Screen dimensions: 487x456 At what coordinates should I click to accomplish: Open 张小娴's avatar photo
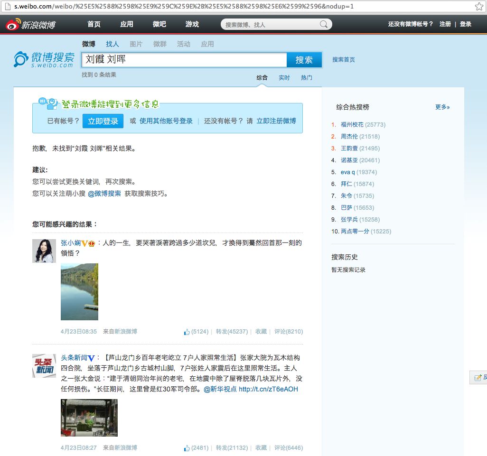click(44, 251)
